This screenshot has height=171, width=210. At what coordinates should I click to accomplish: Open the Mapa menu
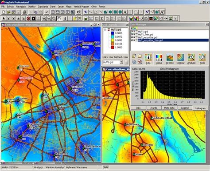click(x=69, y=7)
